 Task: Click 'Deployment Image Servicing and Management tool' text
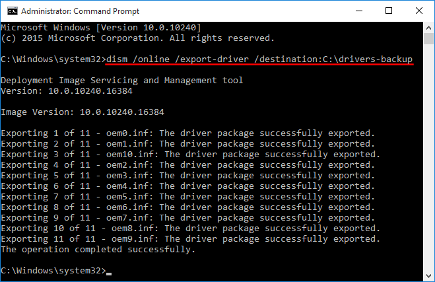point(122,81)
